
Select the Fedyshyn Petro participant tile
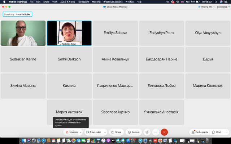pos(162,33)
